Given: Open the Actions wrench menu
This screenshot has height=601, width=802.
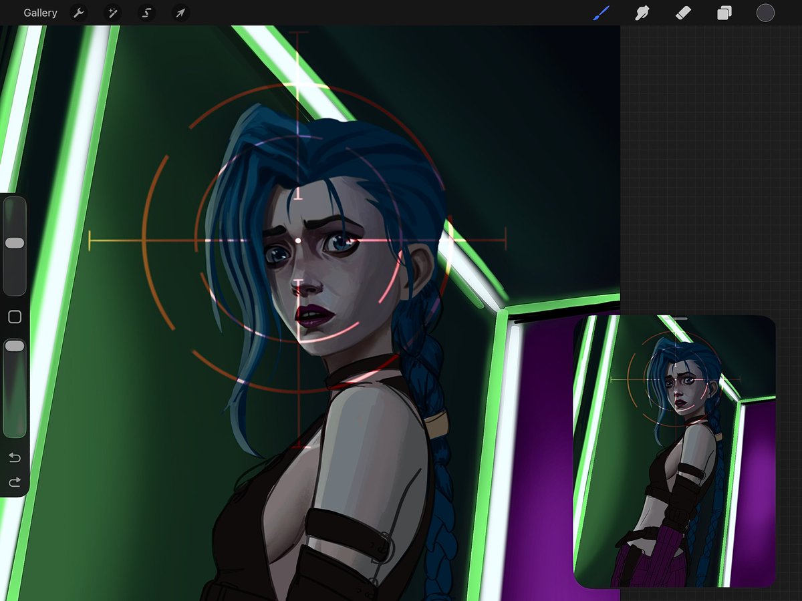Looking at the screenshot, I should point(78,13).
